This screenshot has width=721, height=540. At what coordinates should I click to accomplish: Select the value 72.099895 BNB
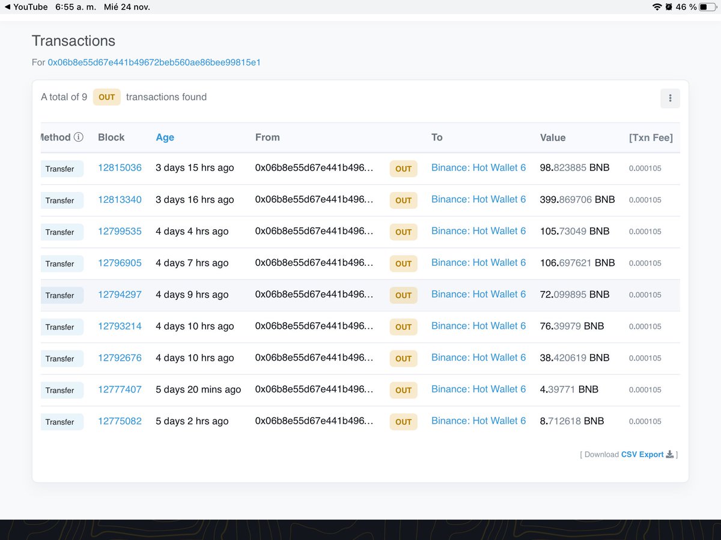pos(574,295)
